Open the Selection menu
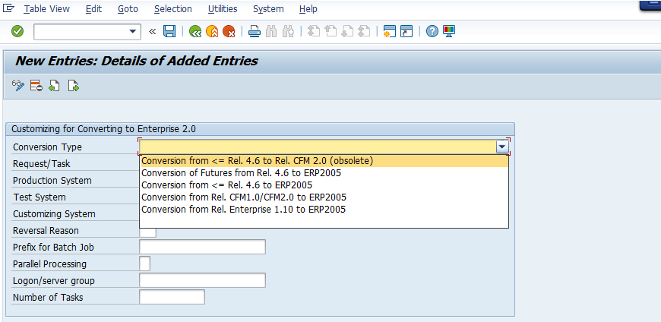 172,9
